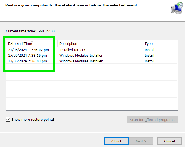The image size is (185, 147).
Task: Toggle the Show more restore points checkbox
Action: tap(8, 119)
